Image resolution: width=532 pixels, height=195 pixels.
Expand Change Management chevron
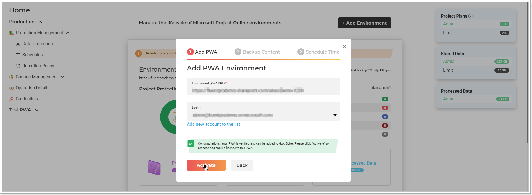click(62, 77)
